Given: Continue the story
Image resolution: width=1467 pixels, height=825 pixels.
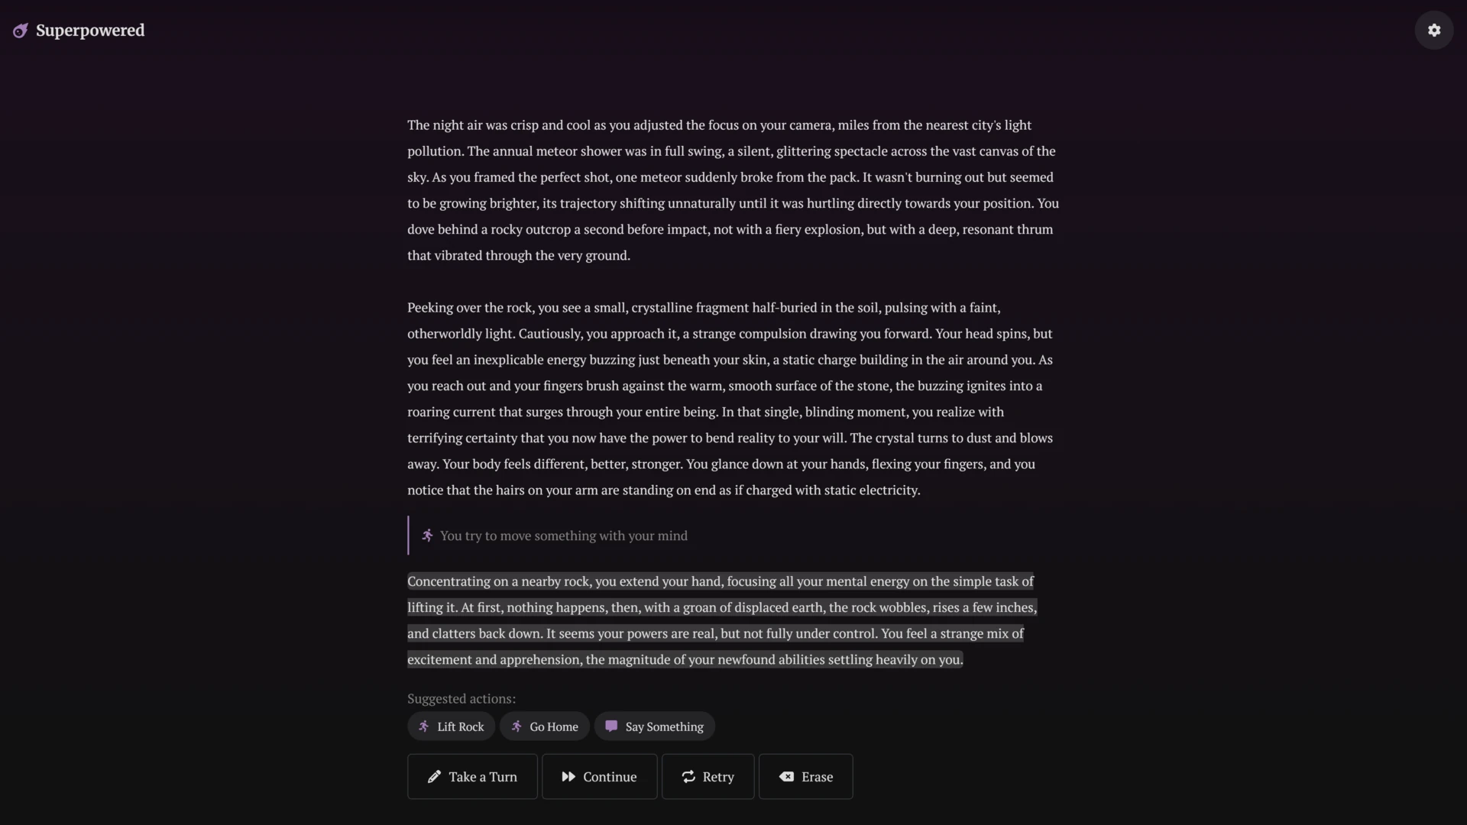Looking at the screenshot, I should tap(599, 776).
